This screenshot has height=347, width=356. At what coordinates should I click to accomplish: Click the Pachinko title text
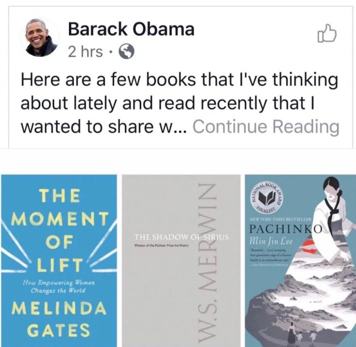tap(286, 229)
